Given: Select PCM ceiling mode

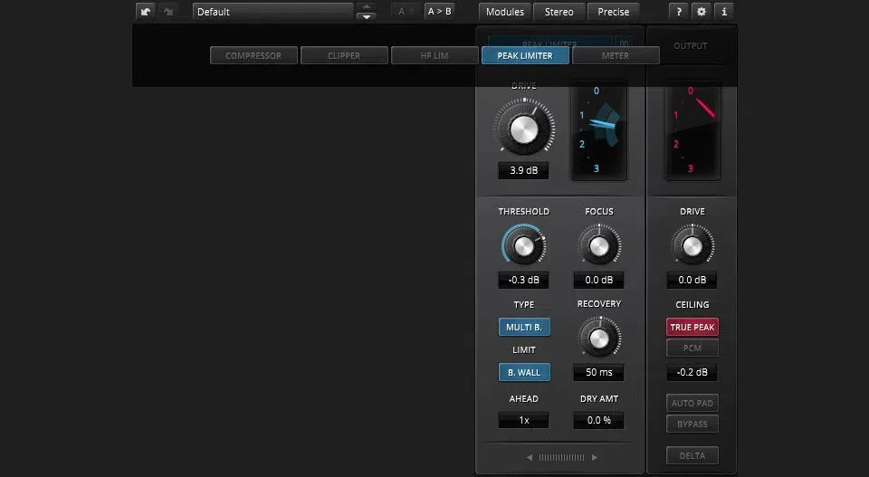Looking at the screenshot, I should 692,348.
